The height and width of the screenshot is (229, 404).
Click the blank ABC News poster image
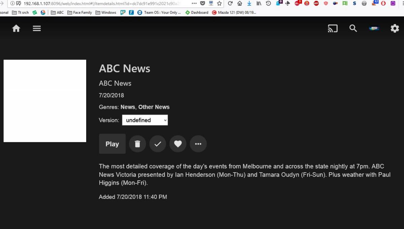tap(45, 101)
